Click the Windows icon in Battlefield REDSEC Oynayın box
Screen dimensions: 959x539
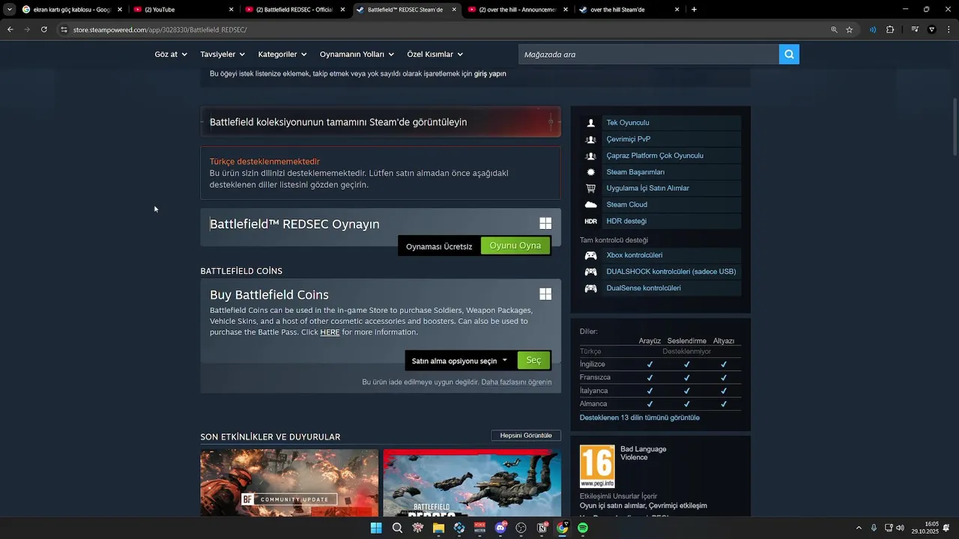point(545,223)
